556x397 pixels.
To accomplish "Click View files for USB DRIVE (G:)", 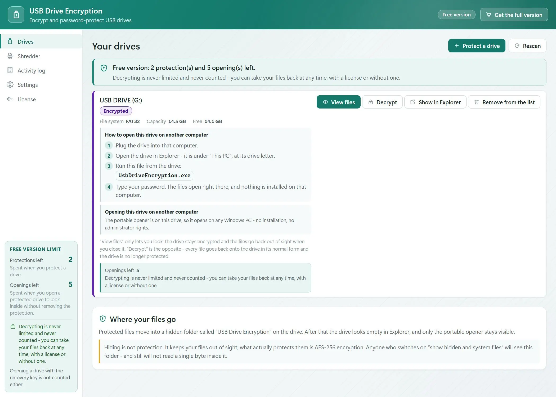I will [x=338, y=102].
